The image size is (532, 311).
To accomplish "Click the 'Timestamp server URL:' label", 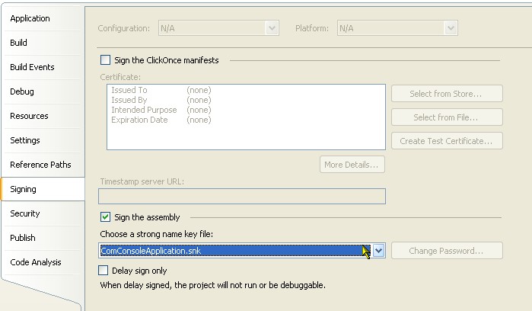I will coord(142,181).
